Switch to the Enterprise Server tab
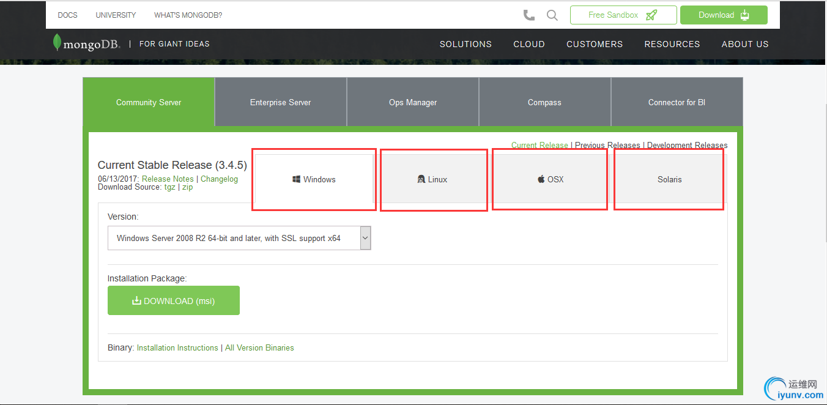 tap(281, 102)
